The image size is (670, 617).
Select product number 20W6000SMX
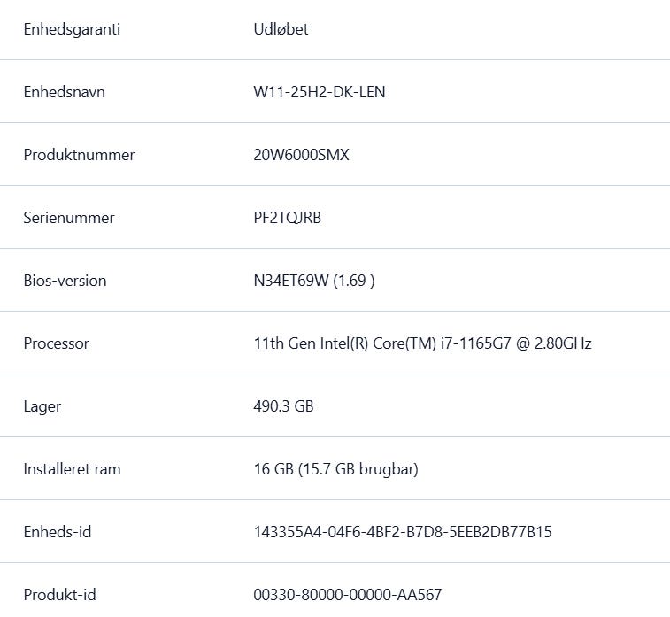[x=301, y=155]
